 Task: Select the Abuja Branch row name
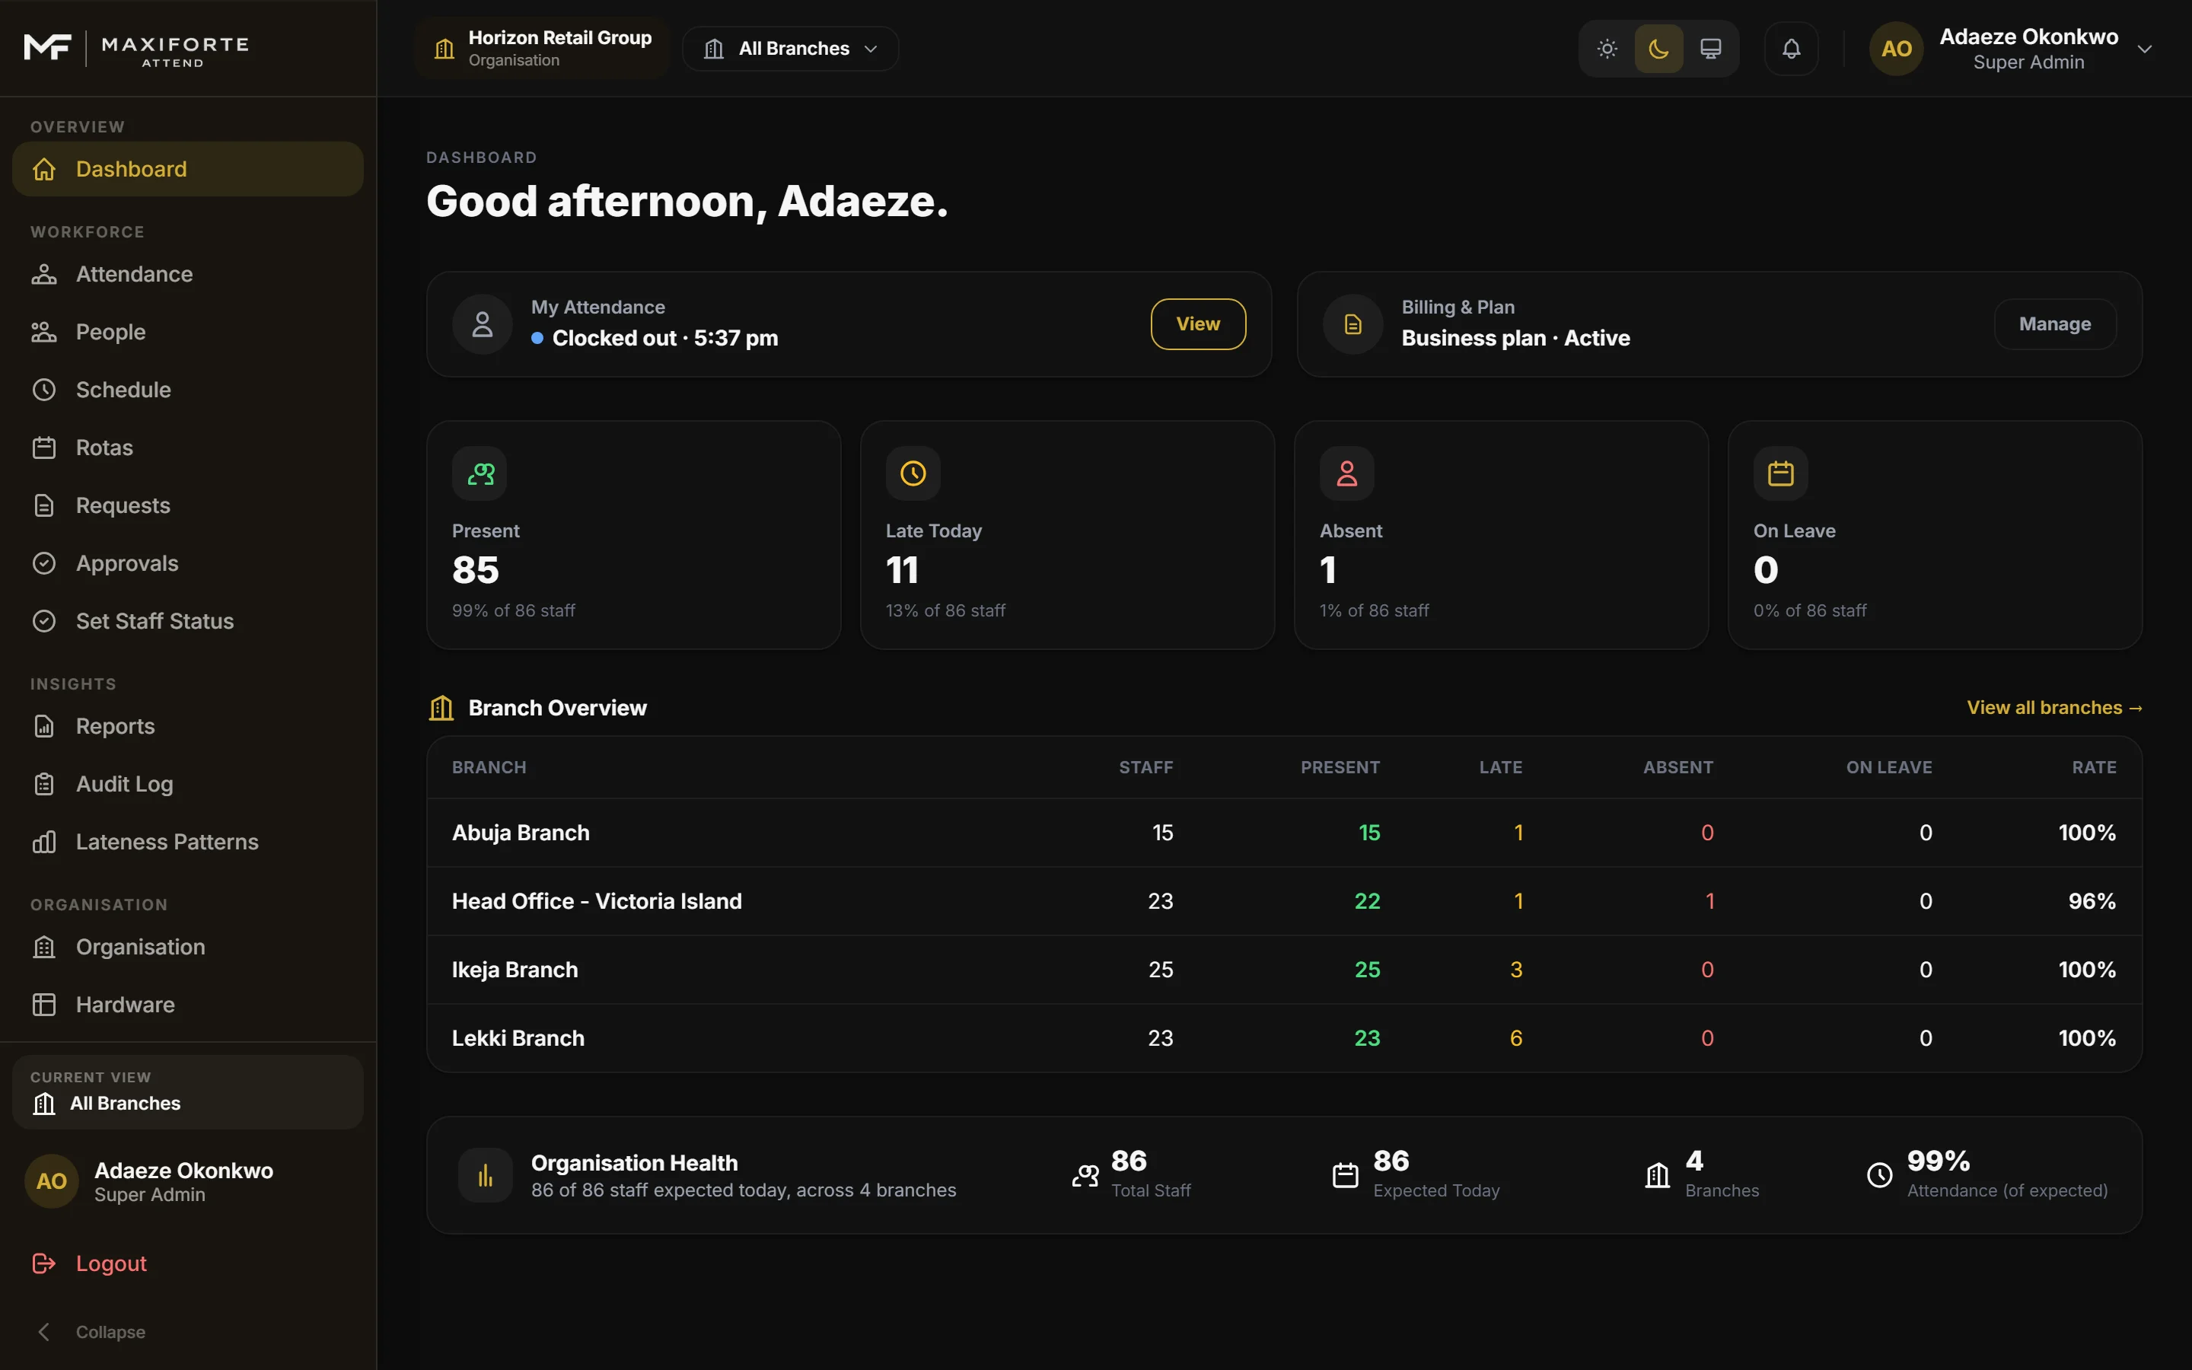pyautogui.click(x=521, y=833)
